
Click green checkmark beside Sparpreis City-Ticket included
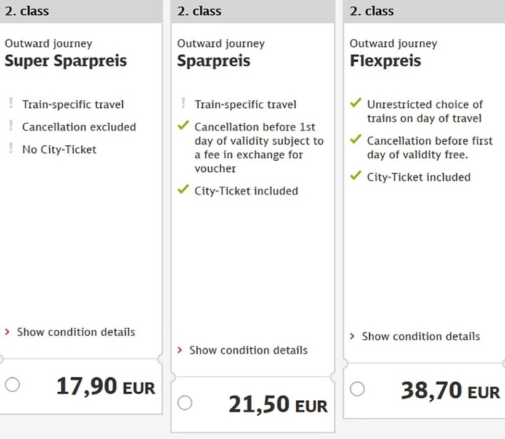(x=182, y=190)
